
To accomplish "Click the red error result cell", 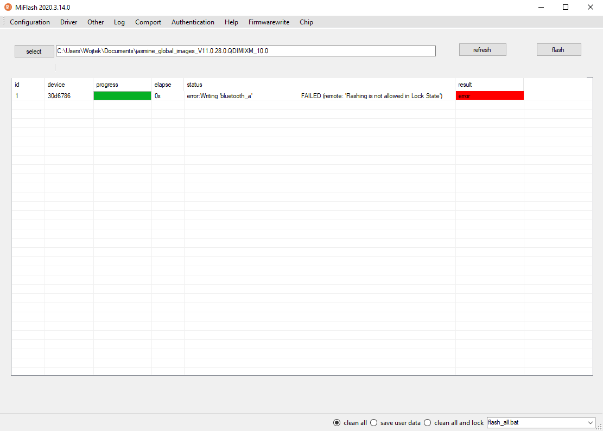I will pyautogui.click(x=490, y=95).
